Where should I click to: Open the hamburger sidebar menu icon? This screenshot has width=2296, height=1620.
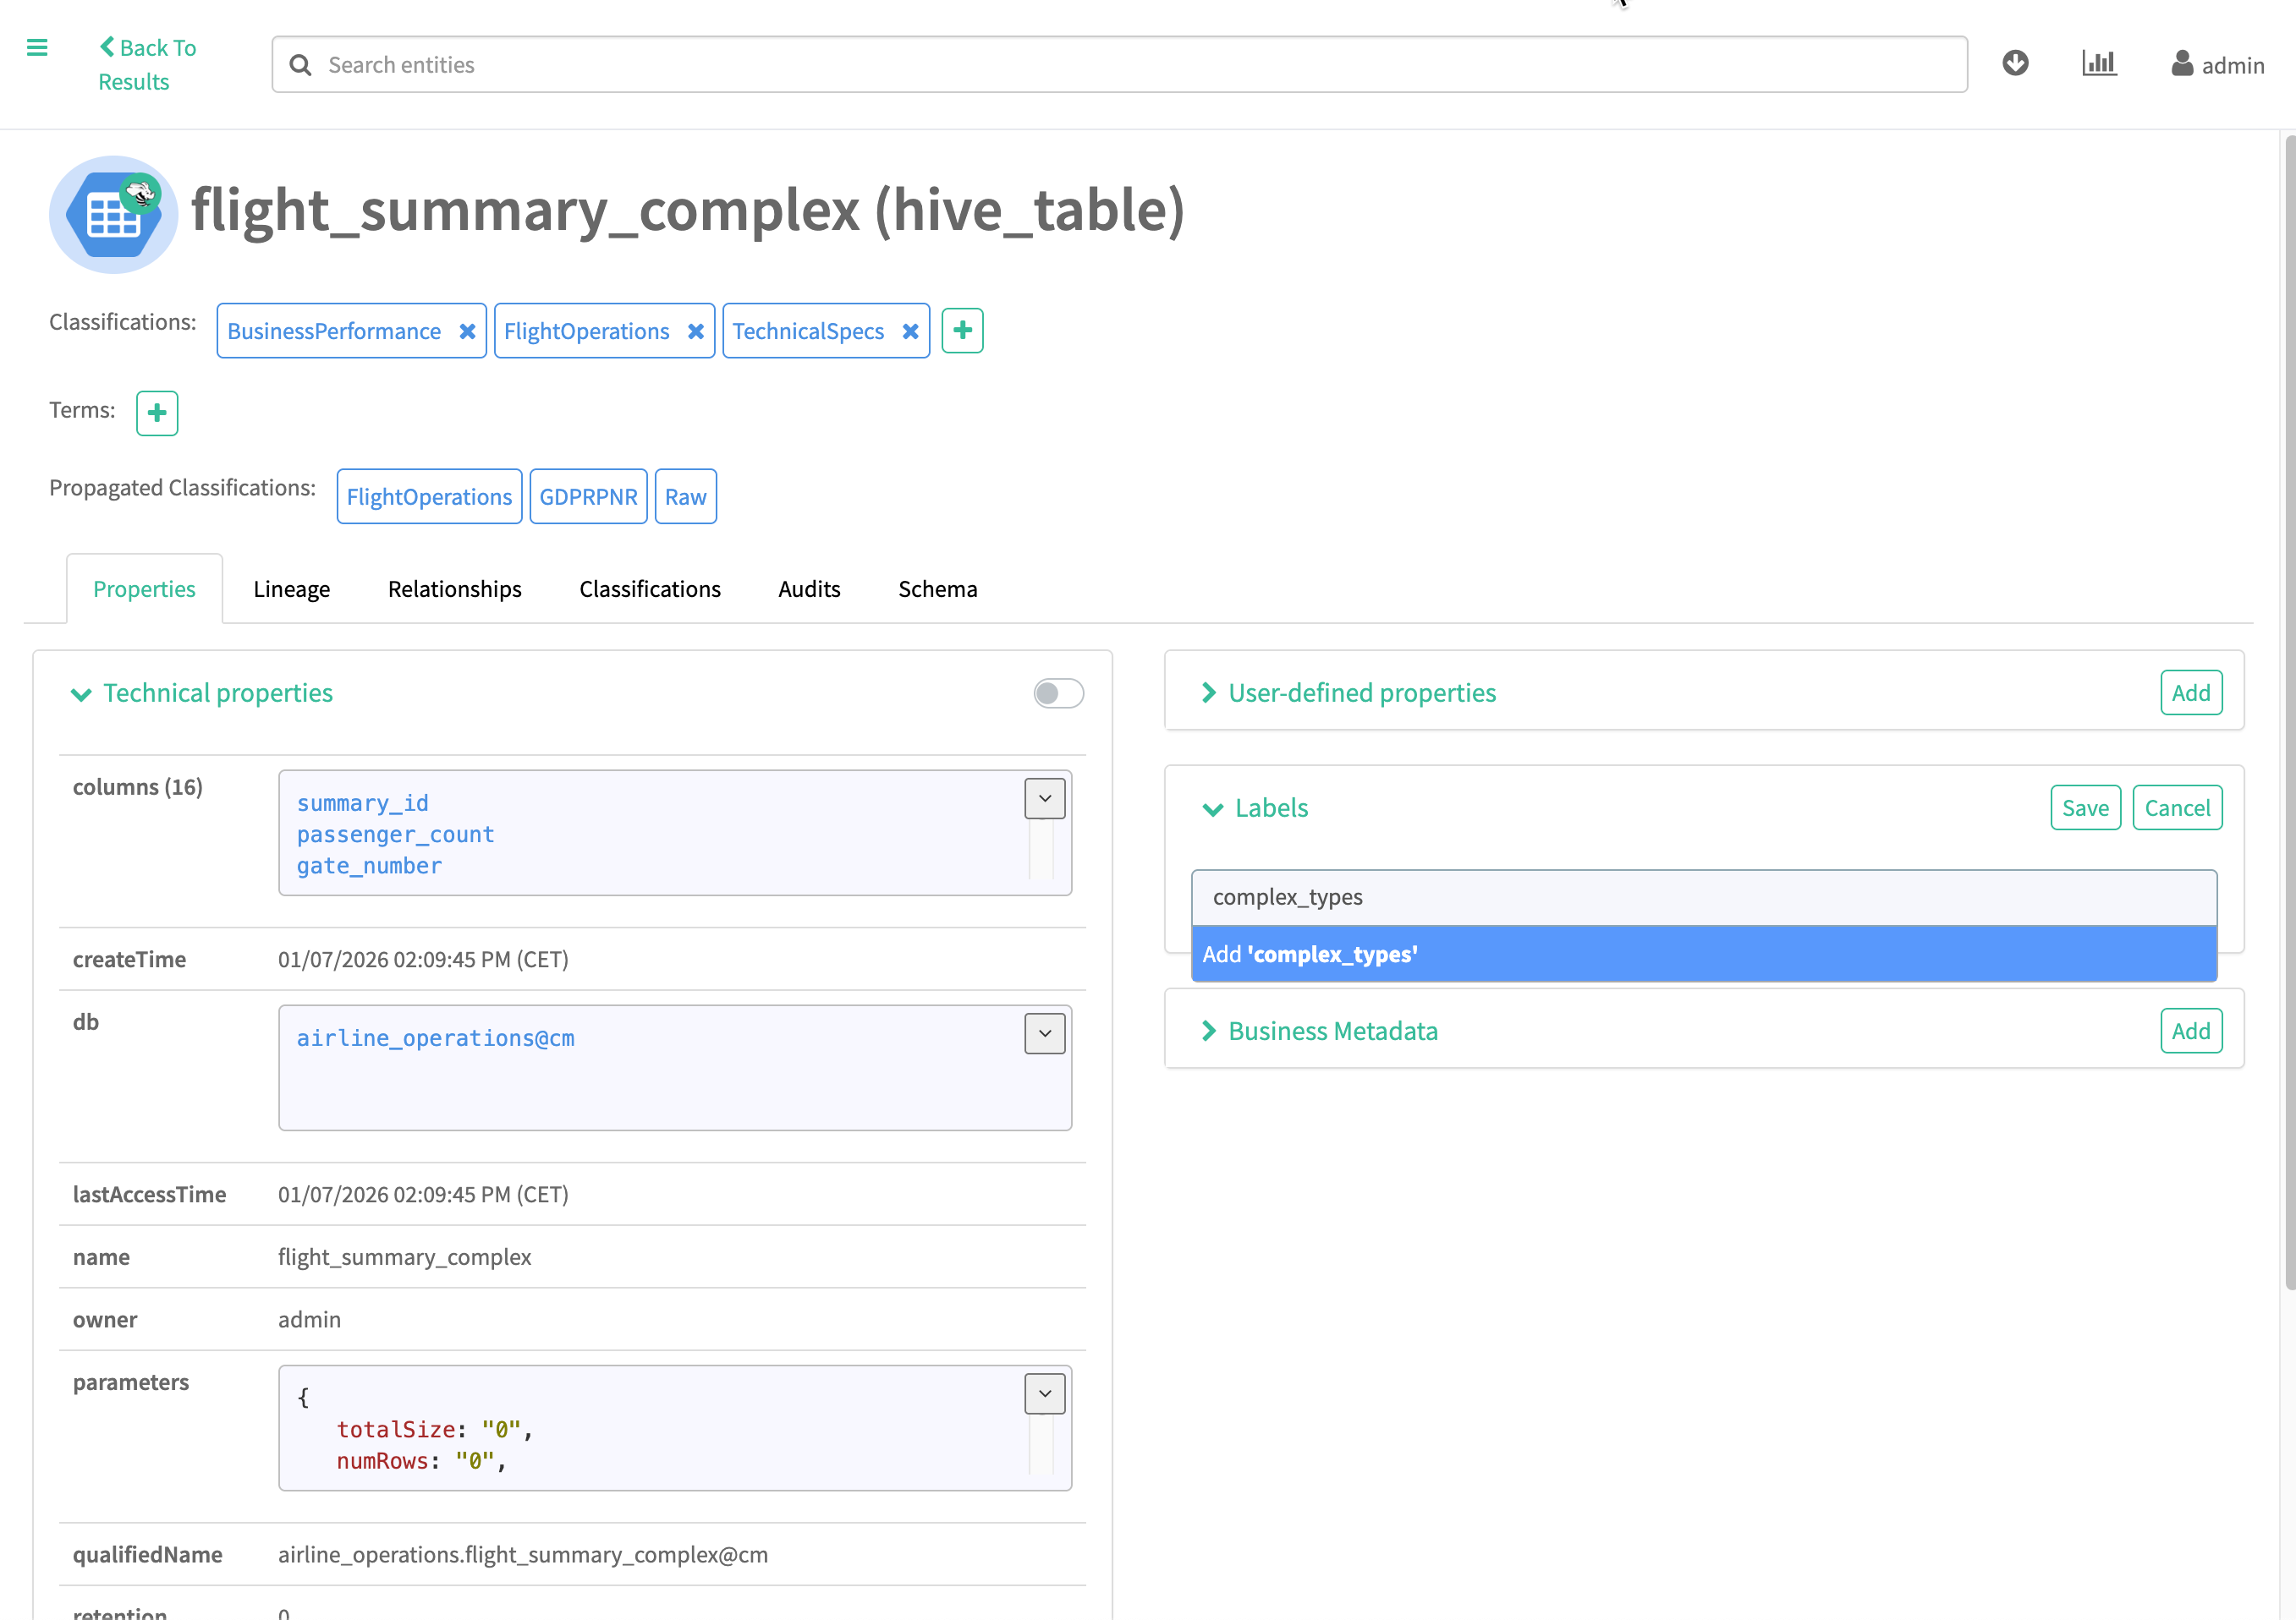coord(37,47)
